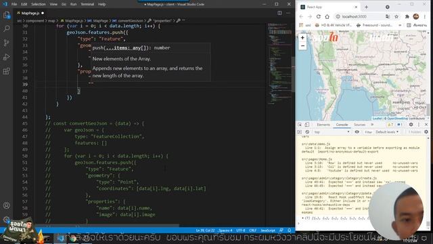Open the Run menu
Image resolution: width=433 pixels, height=244 pixels.
point(73,4)
